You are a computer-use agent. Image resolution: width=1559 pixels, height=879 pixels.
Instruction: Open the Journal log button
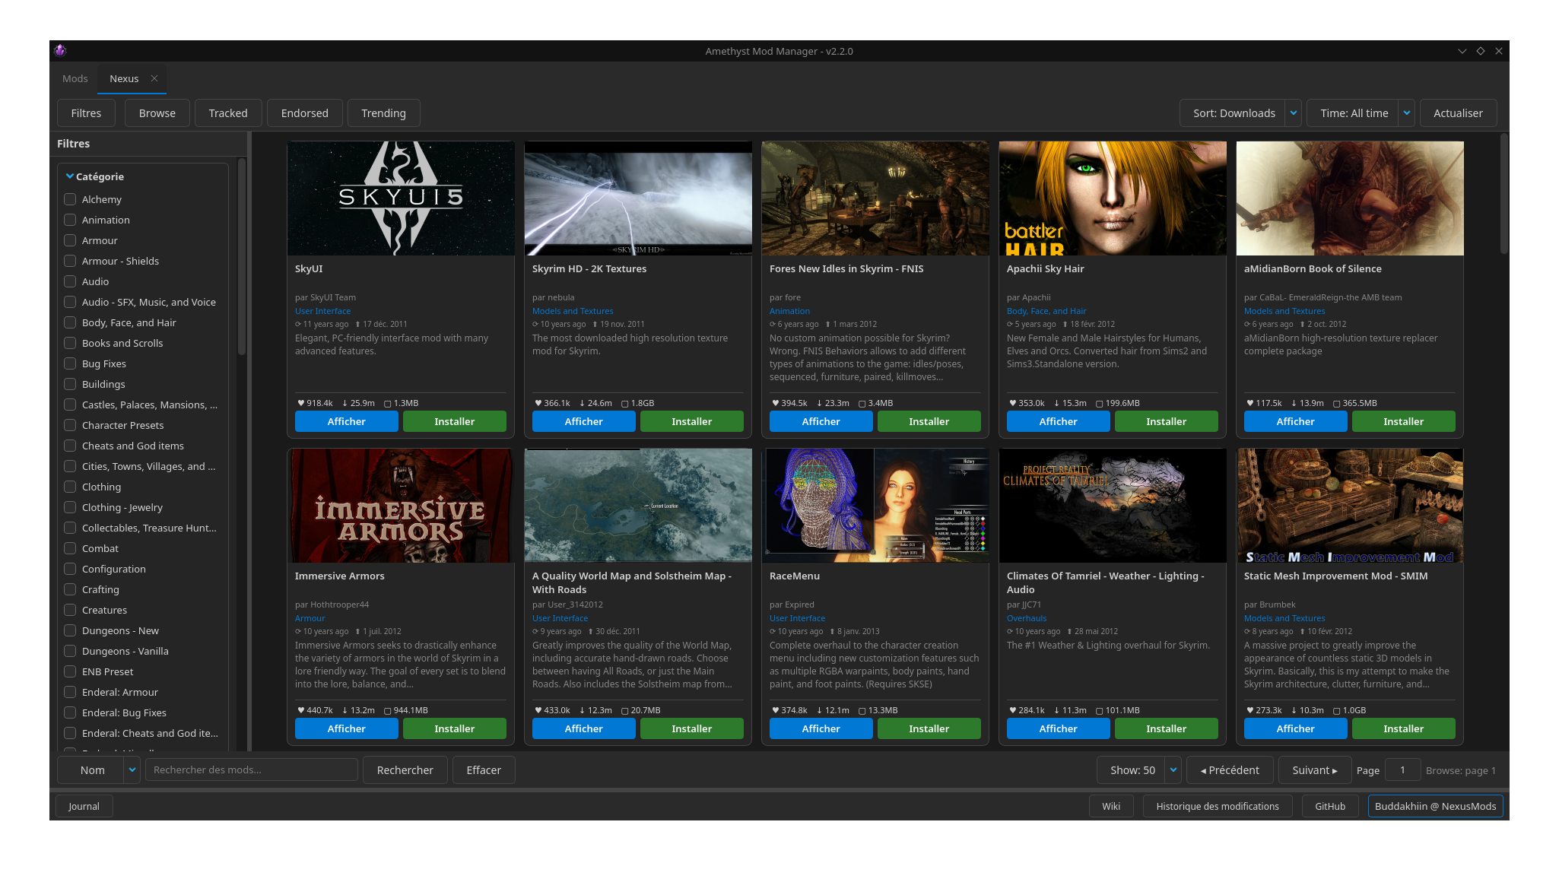[84, 806]
